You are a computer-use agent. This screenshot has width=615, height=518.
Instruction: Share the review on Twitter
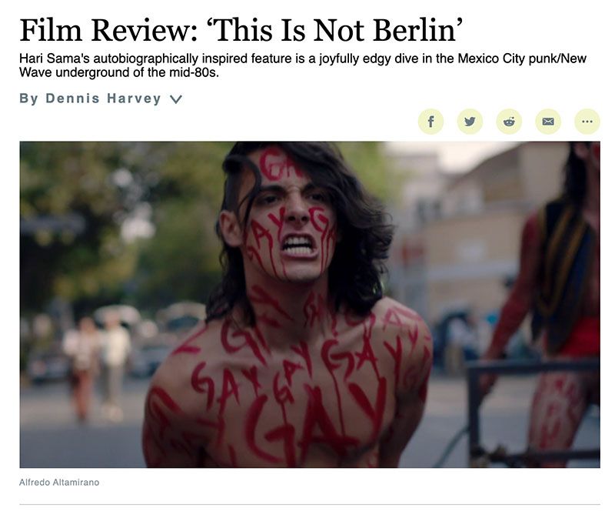(470, 122)
